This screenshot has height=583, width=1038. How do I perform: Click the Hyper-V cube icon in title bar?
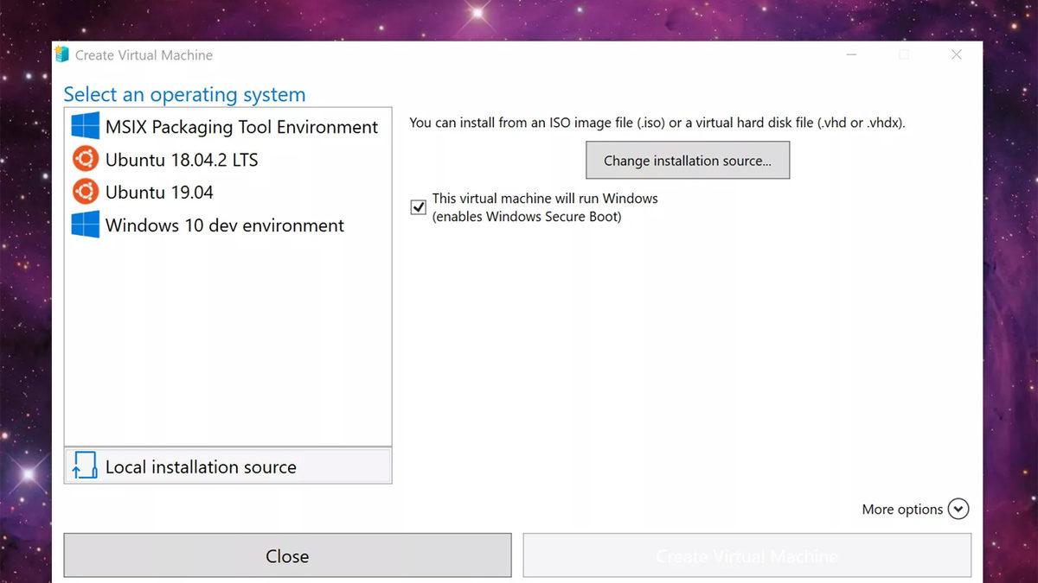tap(61, 54)
